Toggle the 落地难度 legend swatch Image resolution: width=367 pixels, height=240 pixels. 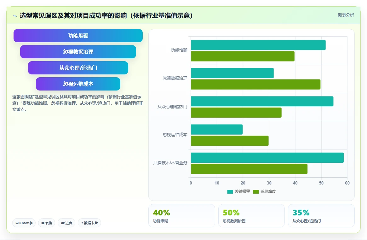256,191
